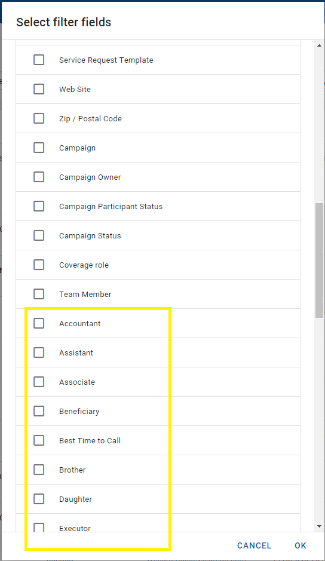Click the 'Associate' label text

tap(77, 382)
